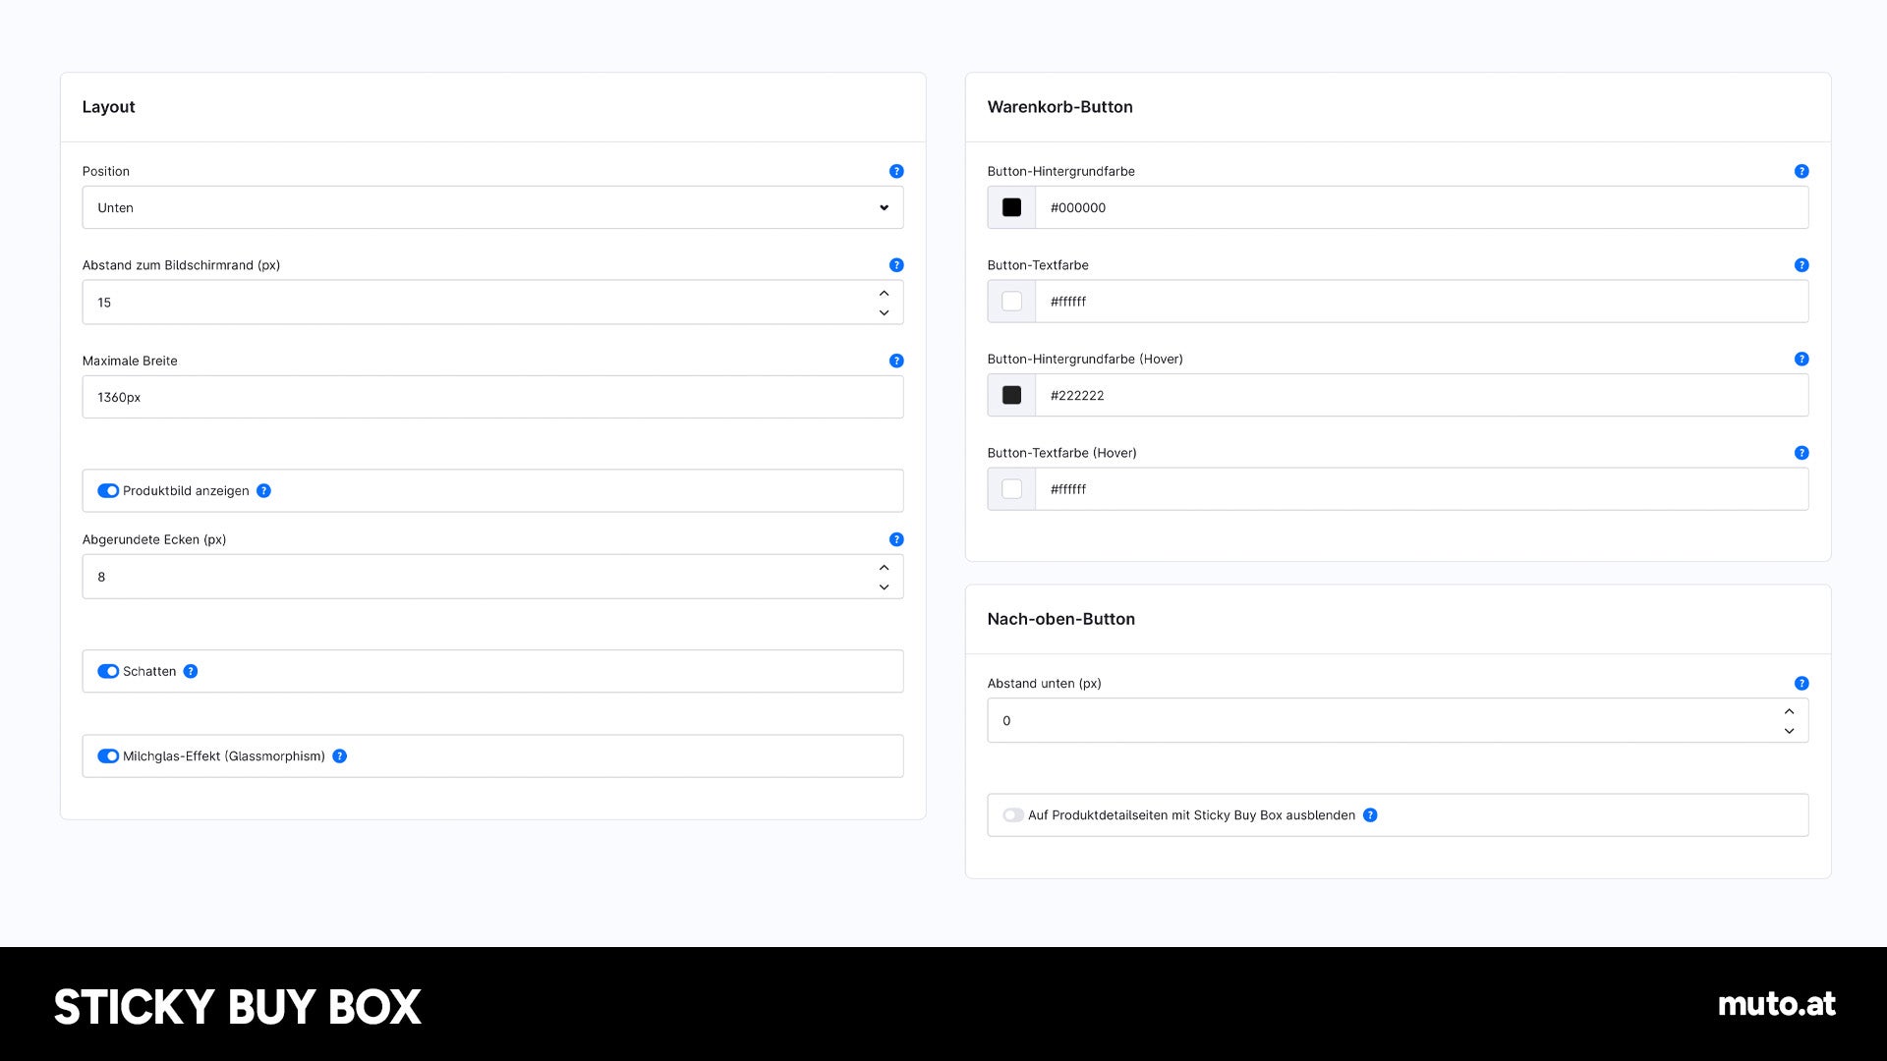Open white swatch for Button-Textfarbe (Hover)
This screenshot has width=1887, height=1061.
[x=1011, y=489]
